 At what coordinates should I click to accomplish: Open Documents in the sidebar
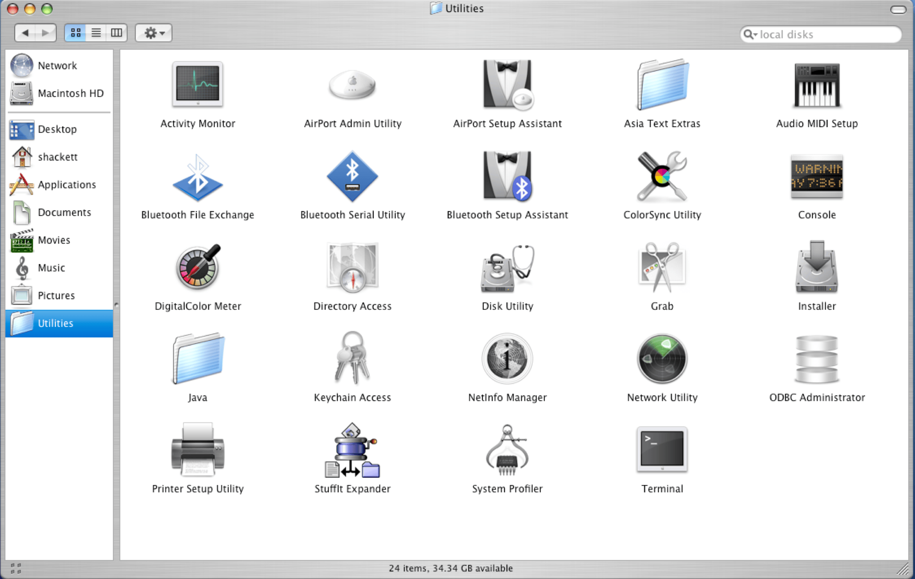(x=59, y=212)
